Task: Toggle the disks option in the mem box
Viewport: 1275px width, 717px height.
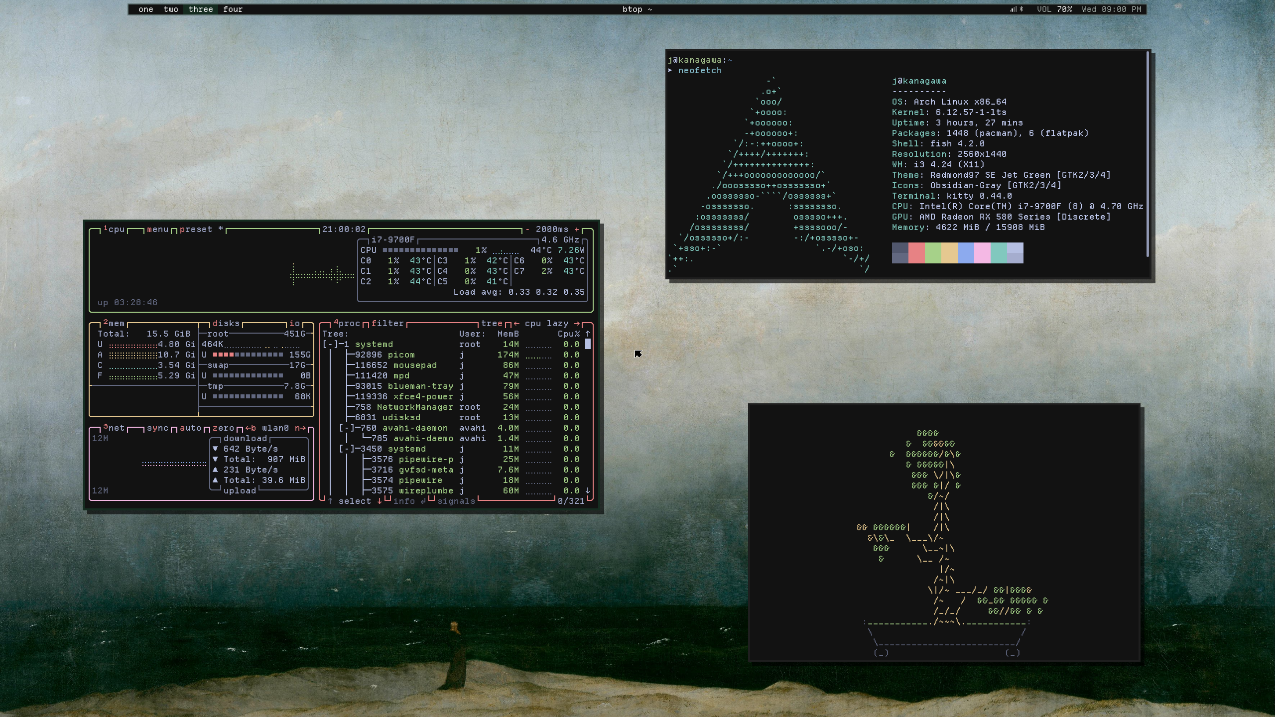Action: click(x=226, y=324)
